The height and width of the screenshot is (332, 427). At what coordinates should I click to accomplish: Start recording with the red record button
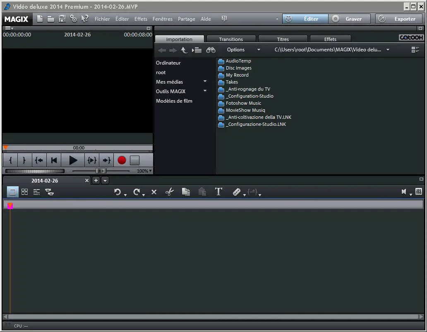click(122, 160)
